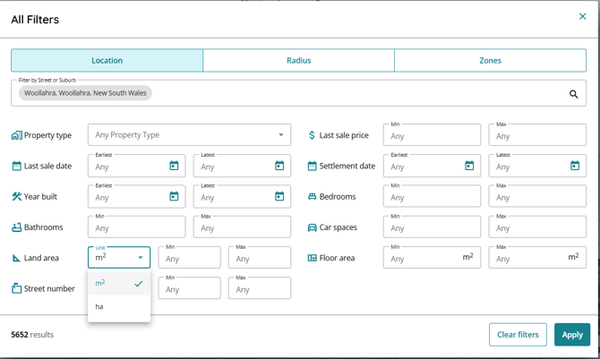The width and height of the screenshot is (600, 359).
Task: Switch to the Zones tab
Action: point(490,61)
